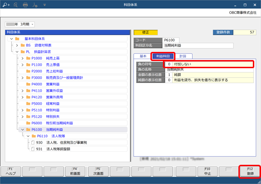Click the folder icon of P2000 売上総利益
The width and height of the screenshot is (261, 184).
click(x=28, y=71)
